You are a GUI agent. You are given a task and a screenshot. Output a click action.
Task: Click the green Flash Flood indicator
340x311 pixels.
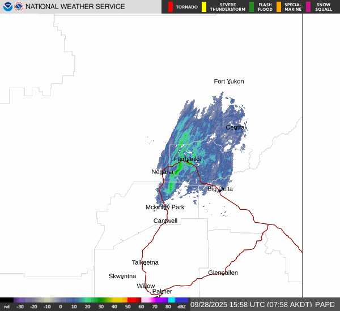[x=254, y=7]
